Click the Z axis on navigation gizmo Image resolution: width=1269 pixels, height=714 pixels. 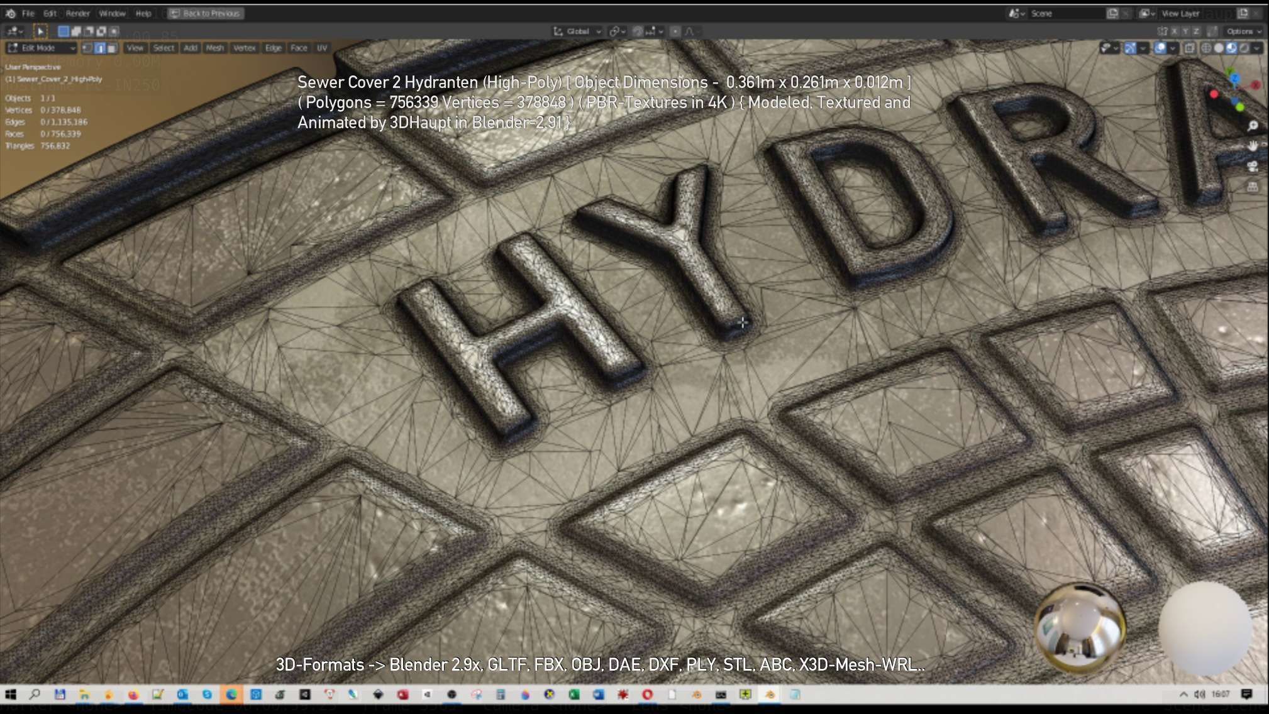(x=1235, y=78)
